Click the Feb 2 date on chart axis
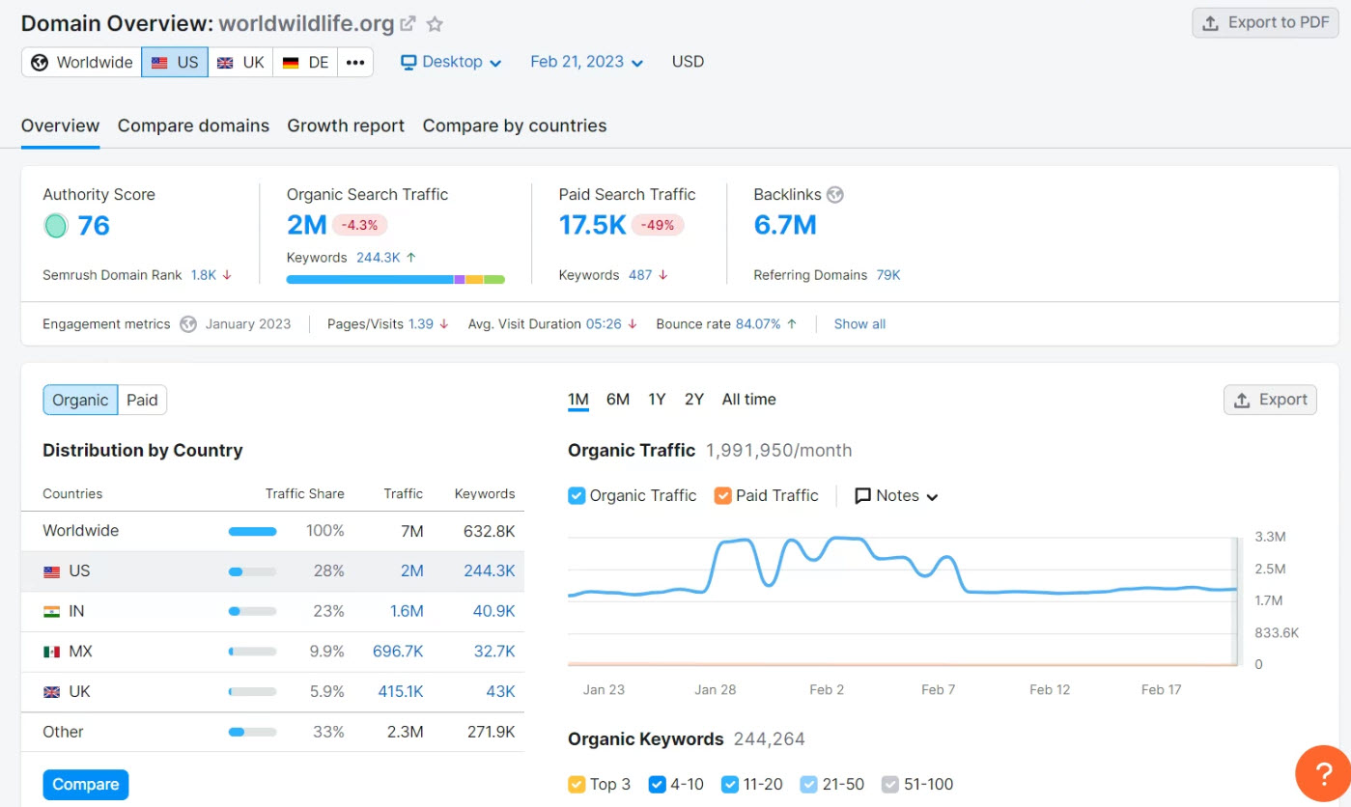 click(827, 690)
